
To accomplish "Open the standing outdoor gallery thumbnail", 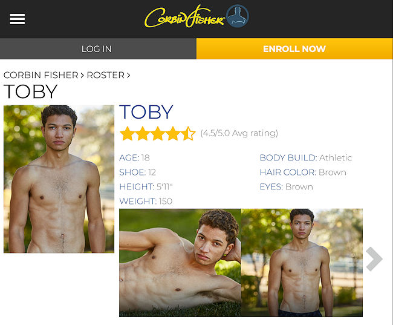I will [302, 263].
